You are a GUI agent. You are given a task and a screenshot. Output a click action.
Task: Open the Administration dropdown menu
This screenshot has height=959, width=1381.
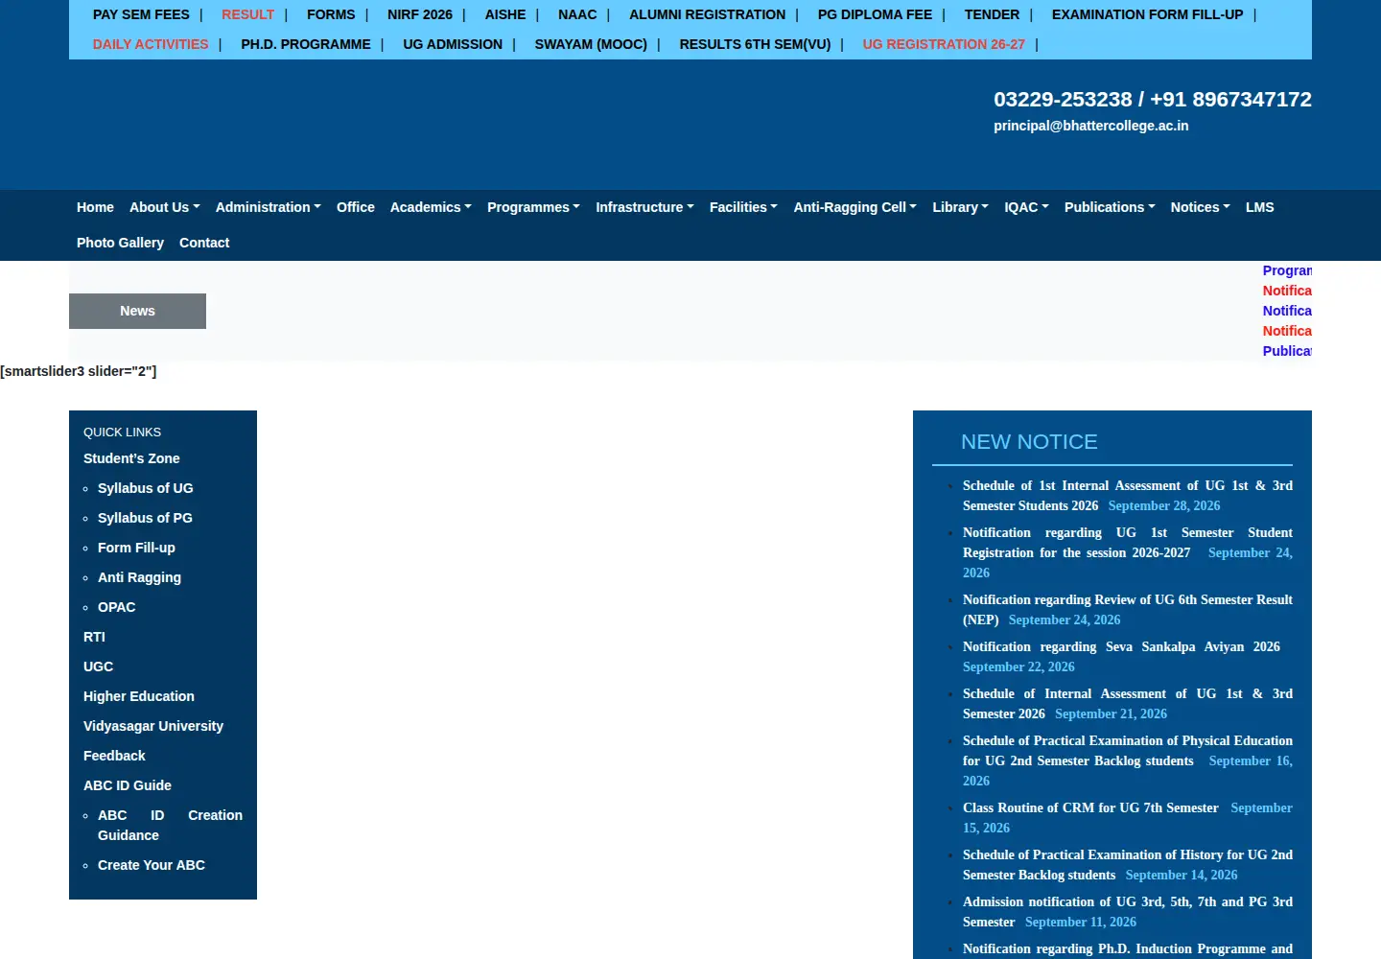click(268, 207)
